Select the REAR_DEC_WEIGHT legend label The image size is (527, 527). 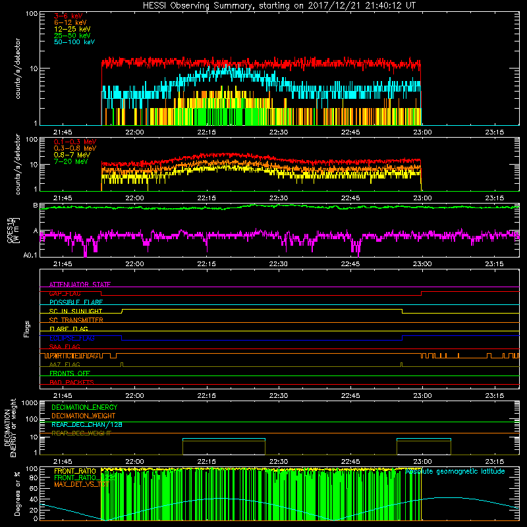coord(81,433)
